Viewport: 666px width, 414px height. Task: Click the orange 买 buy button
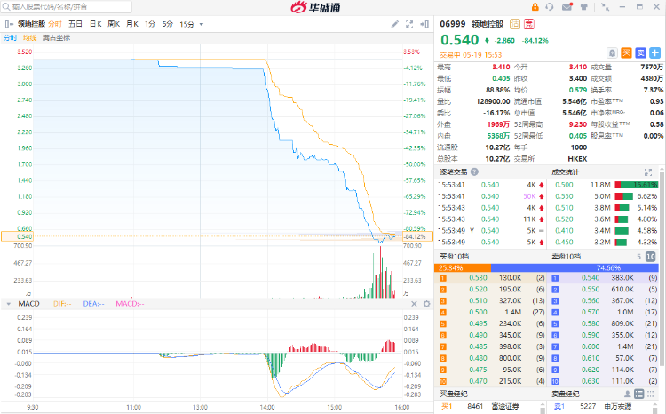627,52
